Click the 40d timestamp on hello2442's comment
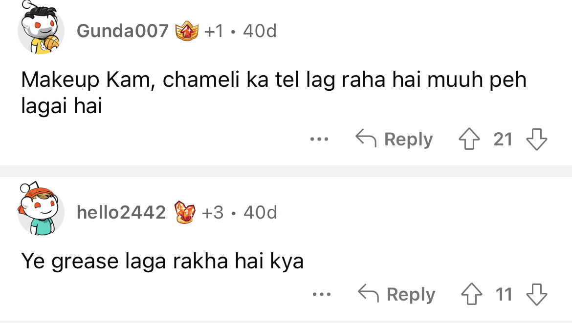The height and width of the screenshot is (323, 572). pyautogui.click(x=260, y=213)
